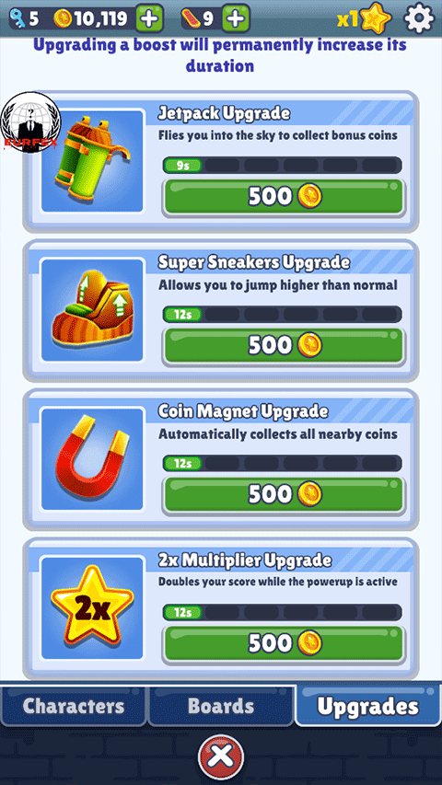
Task: Switch to the Characters tab
Action: pyautogui.click(x=73, y=706)
